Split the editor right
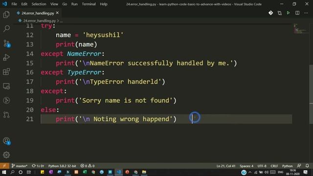The height and width of the screenshot is (176, 313). click(x=297, y=13)
